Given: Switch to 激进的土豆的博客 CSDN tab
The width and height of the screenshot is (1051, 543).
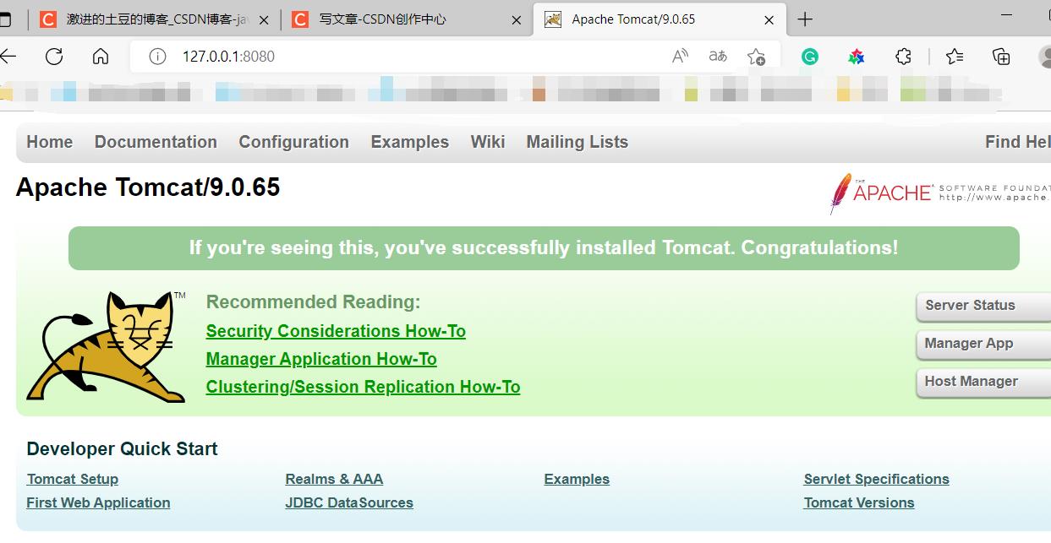Looking at the screenshot, I should [x=155, y=19].
